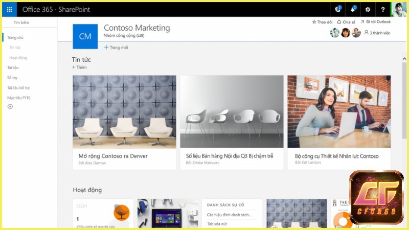
Task: Open the notifications bell icon
Action: point(353,9)
